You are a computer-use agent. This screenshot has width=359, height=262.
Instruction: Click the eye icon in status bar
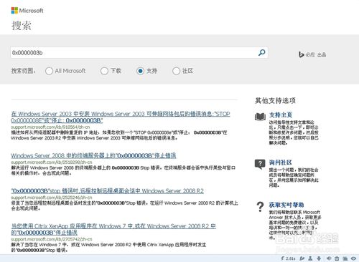pyautogui.click(x=354, y=258)
